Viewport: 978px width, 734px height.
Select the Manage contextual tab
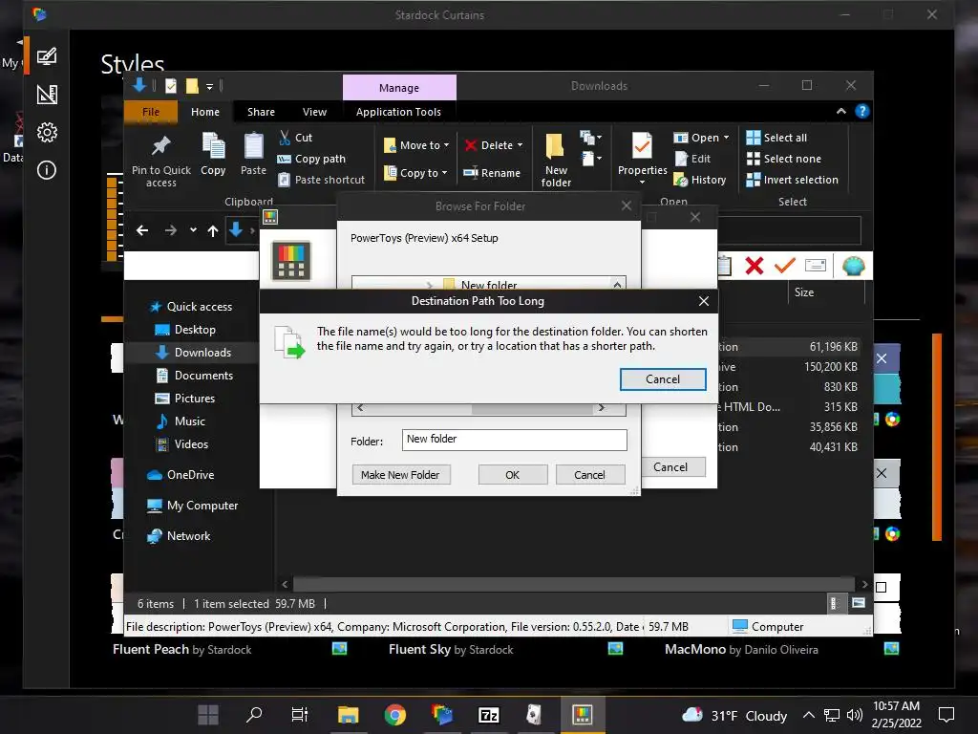tap(399, 88)
